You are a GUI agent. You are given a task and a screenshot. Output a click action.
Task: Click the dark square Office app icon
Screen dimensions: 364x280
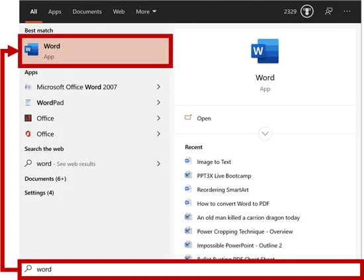tap(28, 118)
